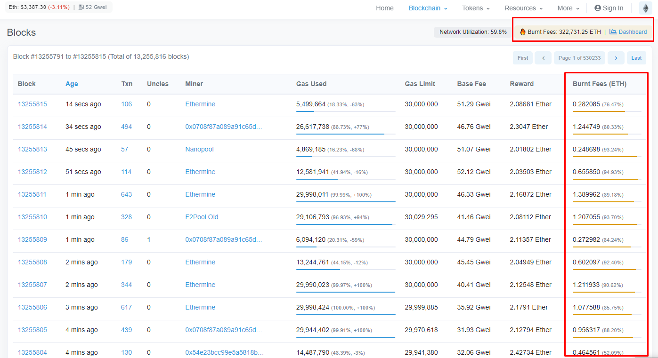
Task: Open the More dropdown menu
Action: click(x=569, y=8)
